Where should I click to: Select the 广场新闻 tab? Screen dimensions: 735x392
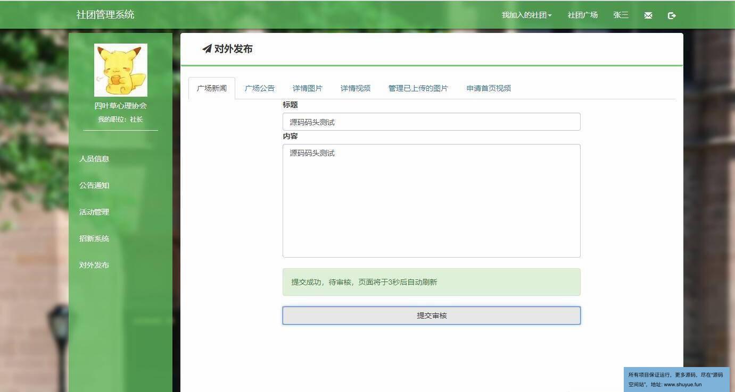pos(212,88)
